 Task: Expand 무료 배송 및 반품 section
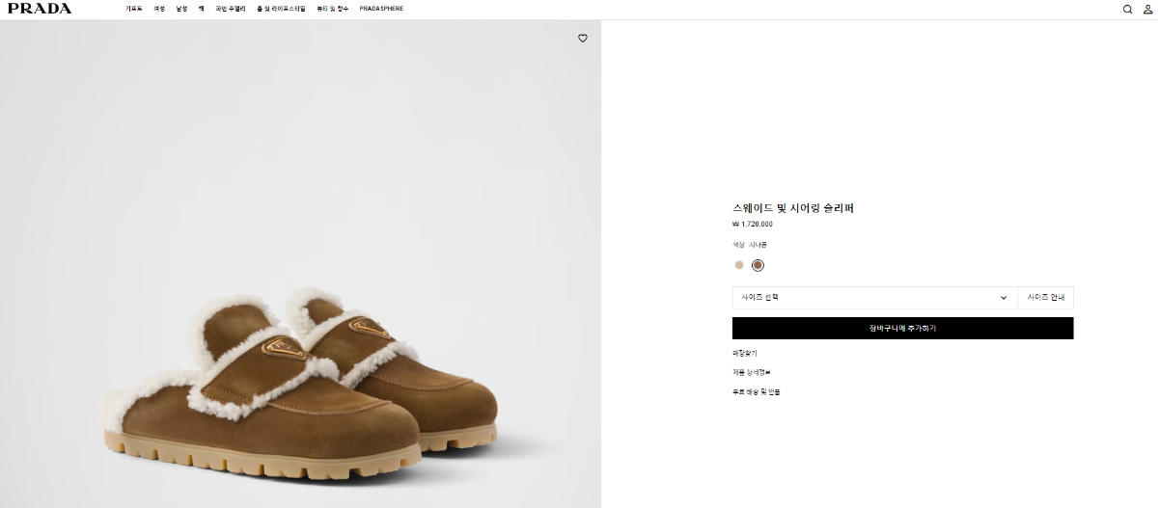756,391
